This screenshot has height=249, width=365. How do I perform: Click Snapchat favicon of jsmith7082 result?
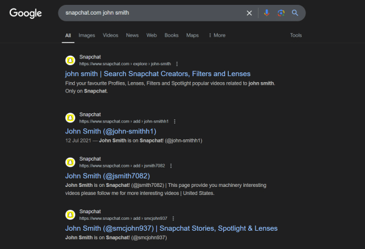(x=71, y=163)
